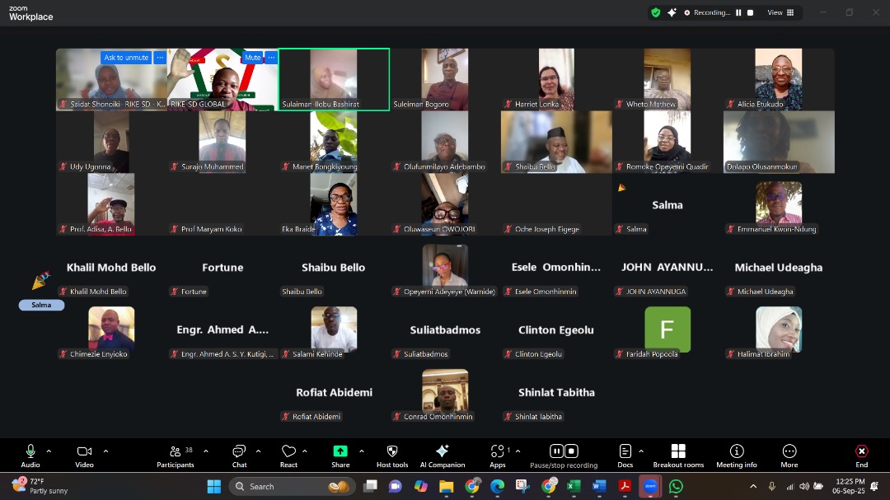Open the Apps menu
Screen dimensions: 890x500
coord(498,456)
